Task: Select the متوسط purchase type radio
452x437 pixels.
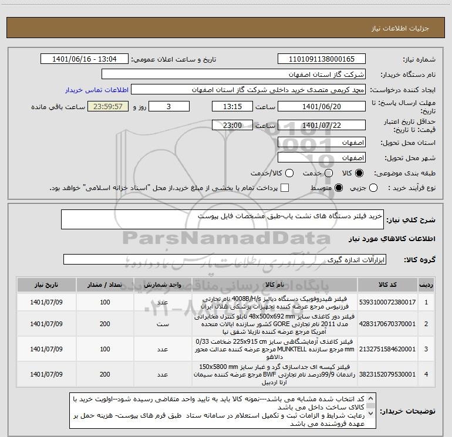Action: (x=339, y=188)
